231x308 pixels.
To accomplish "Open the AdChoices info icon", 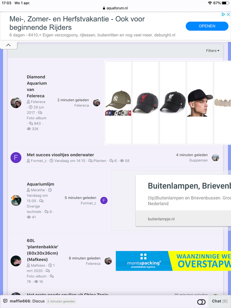I will tap(223, 15).
